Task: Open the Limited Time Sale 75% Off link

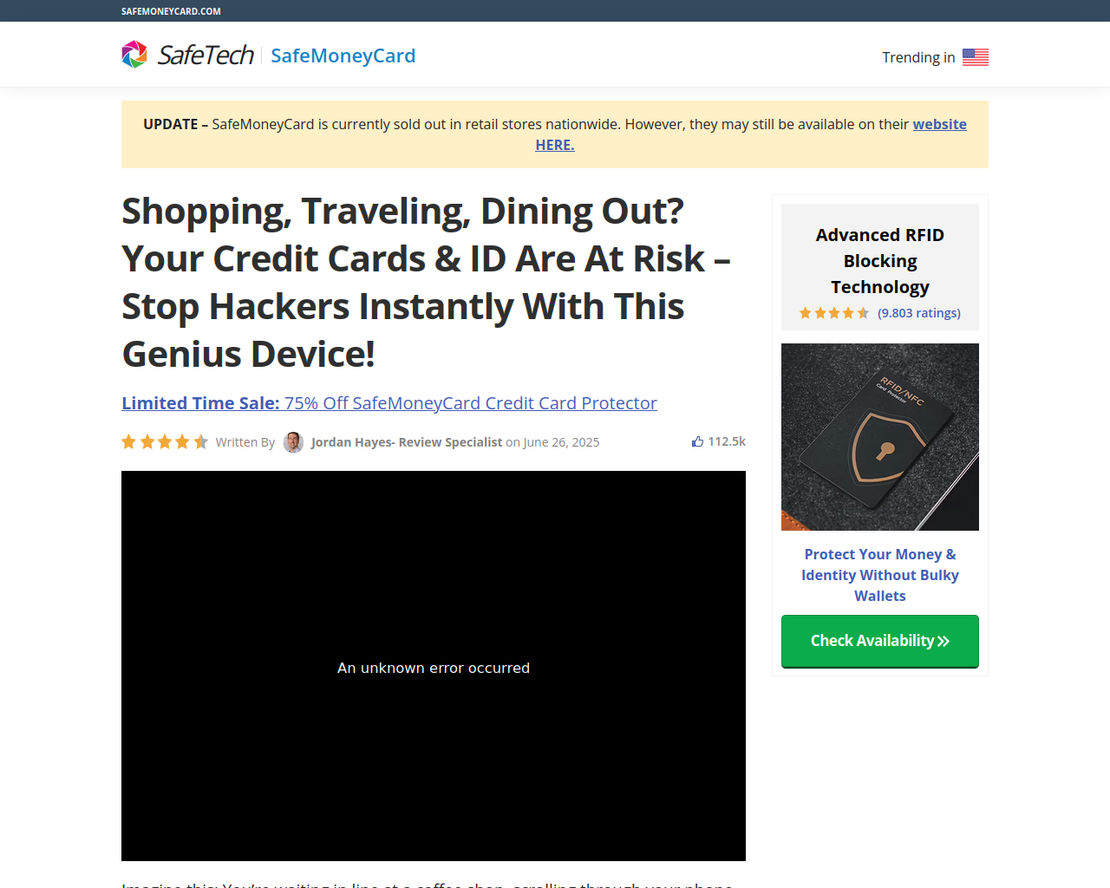Action: [x=389, y=403]
